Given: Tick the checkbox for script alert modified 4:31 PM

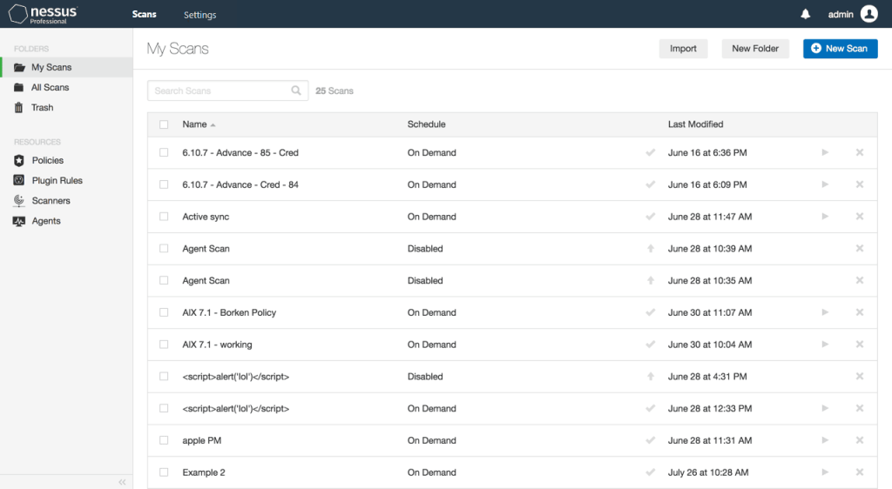Looking at the screenshot, I should 164,376.
